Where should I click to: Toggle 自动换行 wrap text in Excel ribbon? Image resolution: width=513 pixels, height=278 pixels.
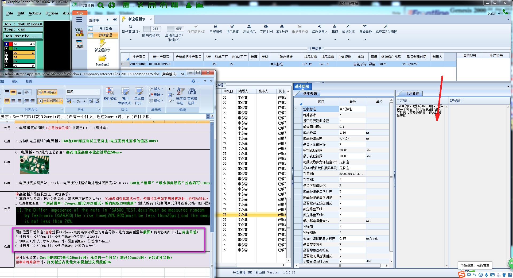coord(47,92)
